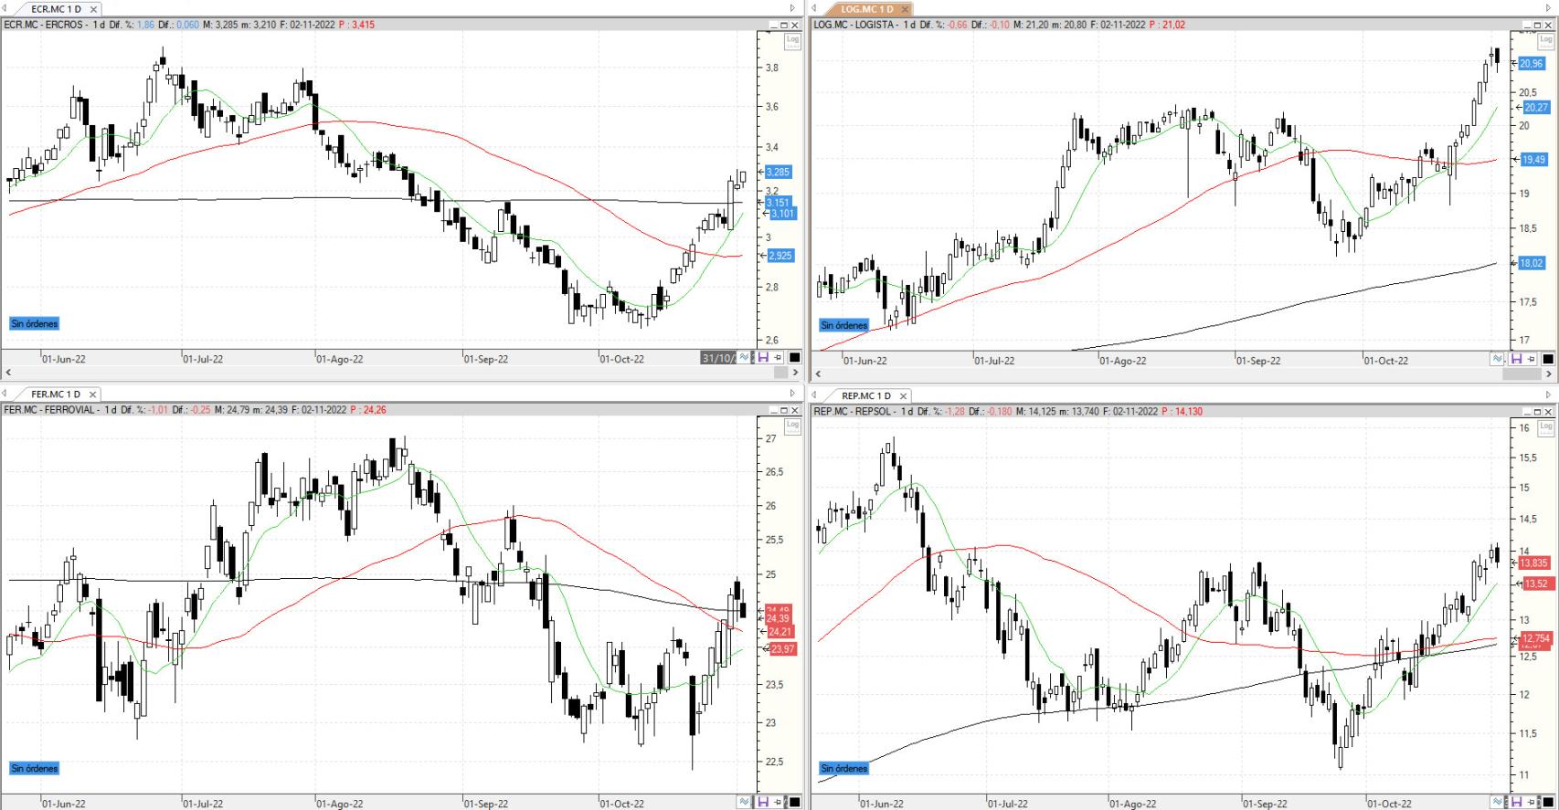1559x810 pixels.
Task: Click left tab-scroll arrow beside LOG.MC tab
Action: point(814,9)
